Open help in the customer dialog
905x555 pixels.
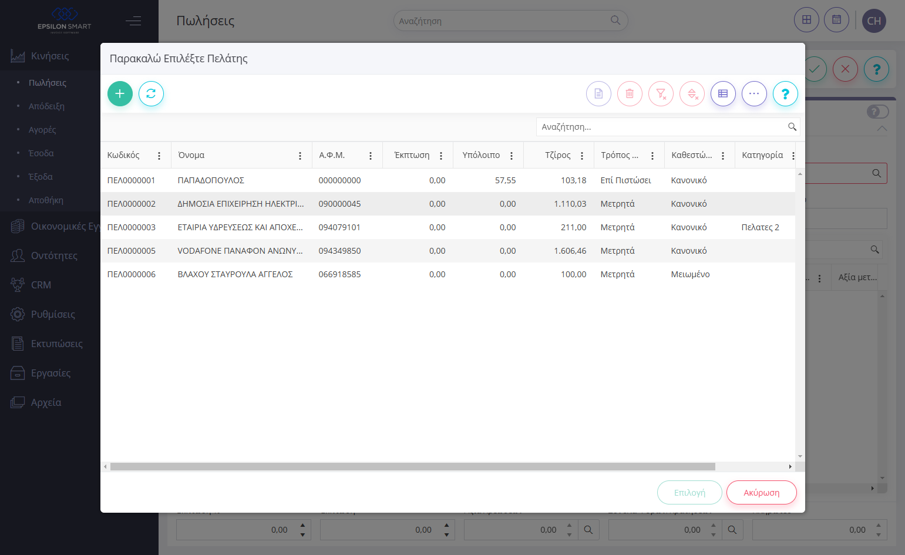click(x=785, y=93)
